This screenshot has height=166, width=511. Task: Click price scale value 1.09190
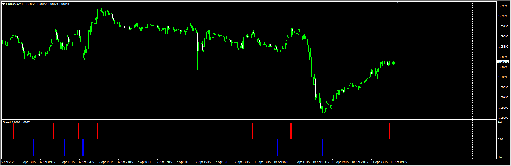pos(503,26)
